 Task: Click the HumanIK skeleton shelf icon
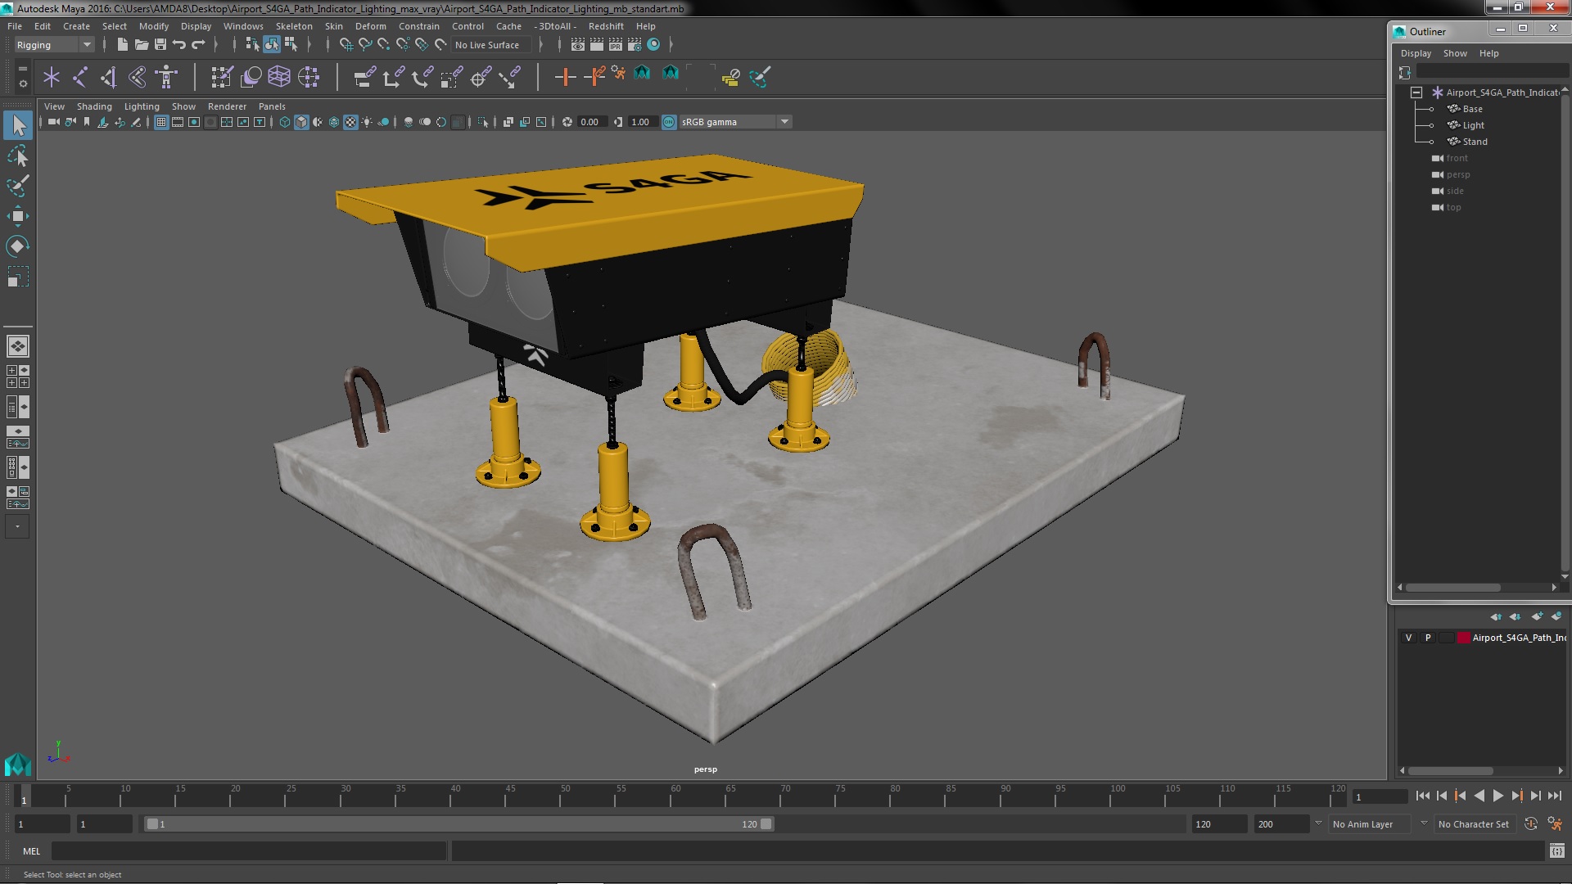tap(166, 78)
